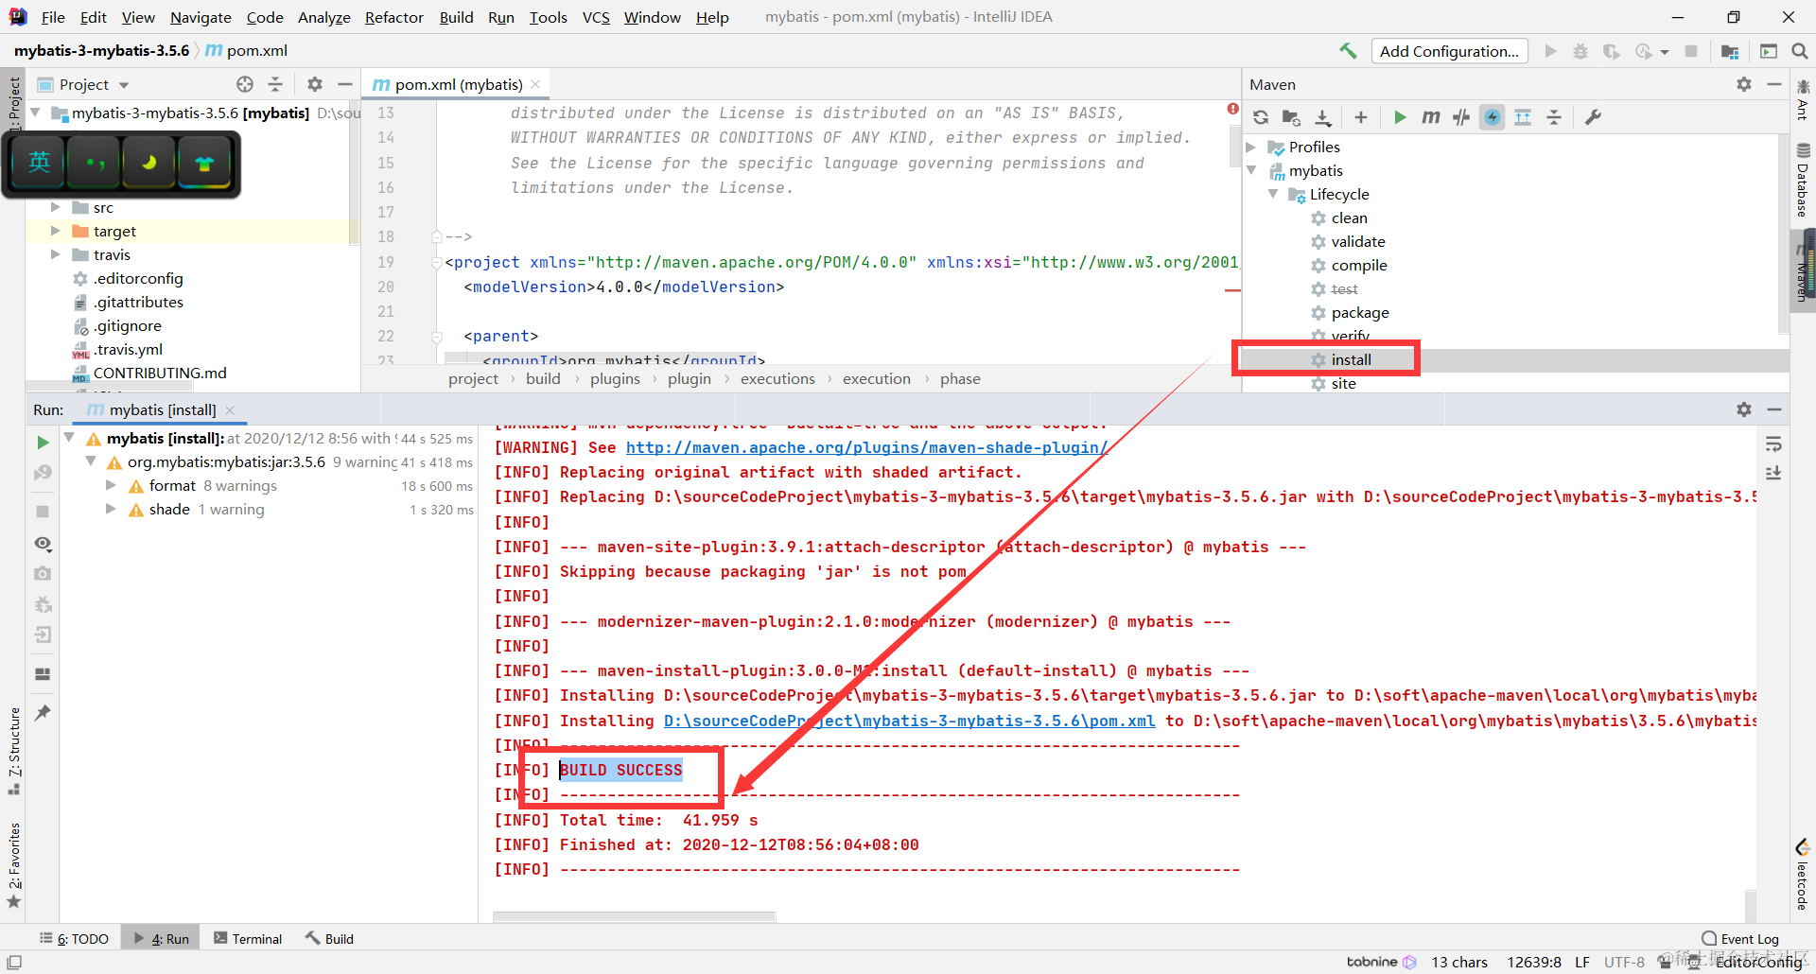Open Project panel settings gear

(315, 84)
